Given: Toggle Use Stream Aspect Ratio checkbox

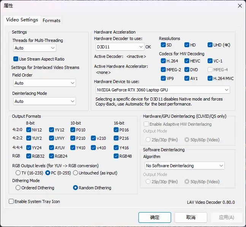Looking at the screenshot, I should (x=16, y=59).
